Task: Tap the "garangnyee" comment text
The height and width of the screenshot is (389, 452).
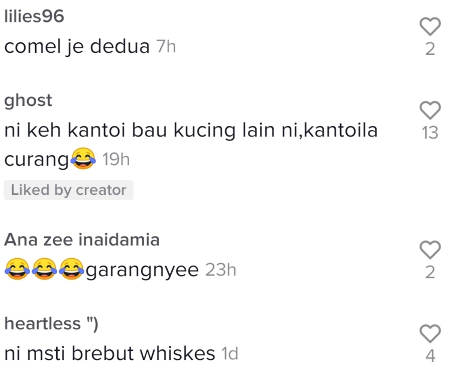Action: tap(143, 270)
